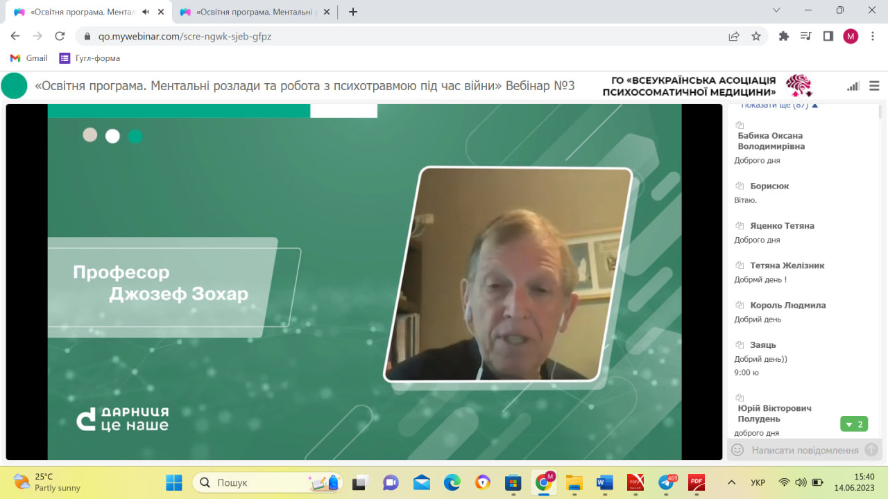Click the speaker caption "Професор Джозеф Зохар"
888x499 pixels.
(160, 283)
